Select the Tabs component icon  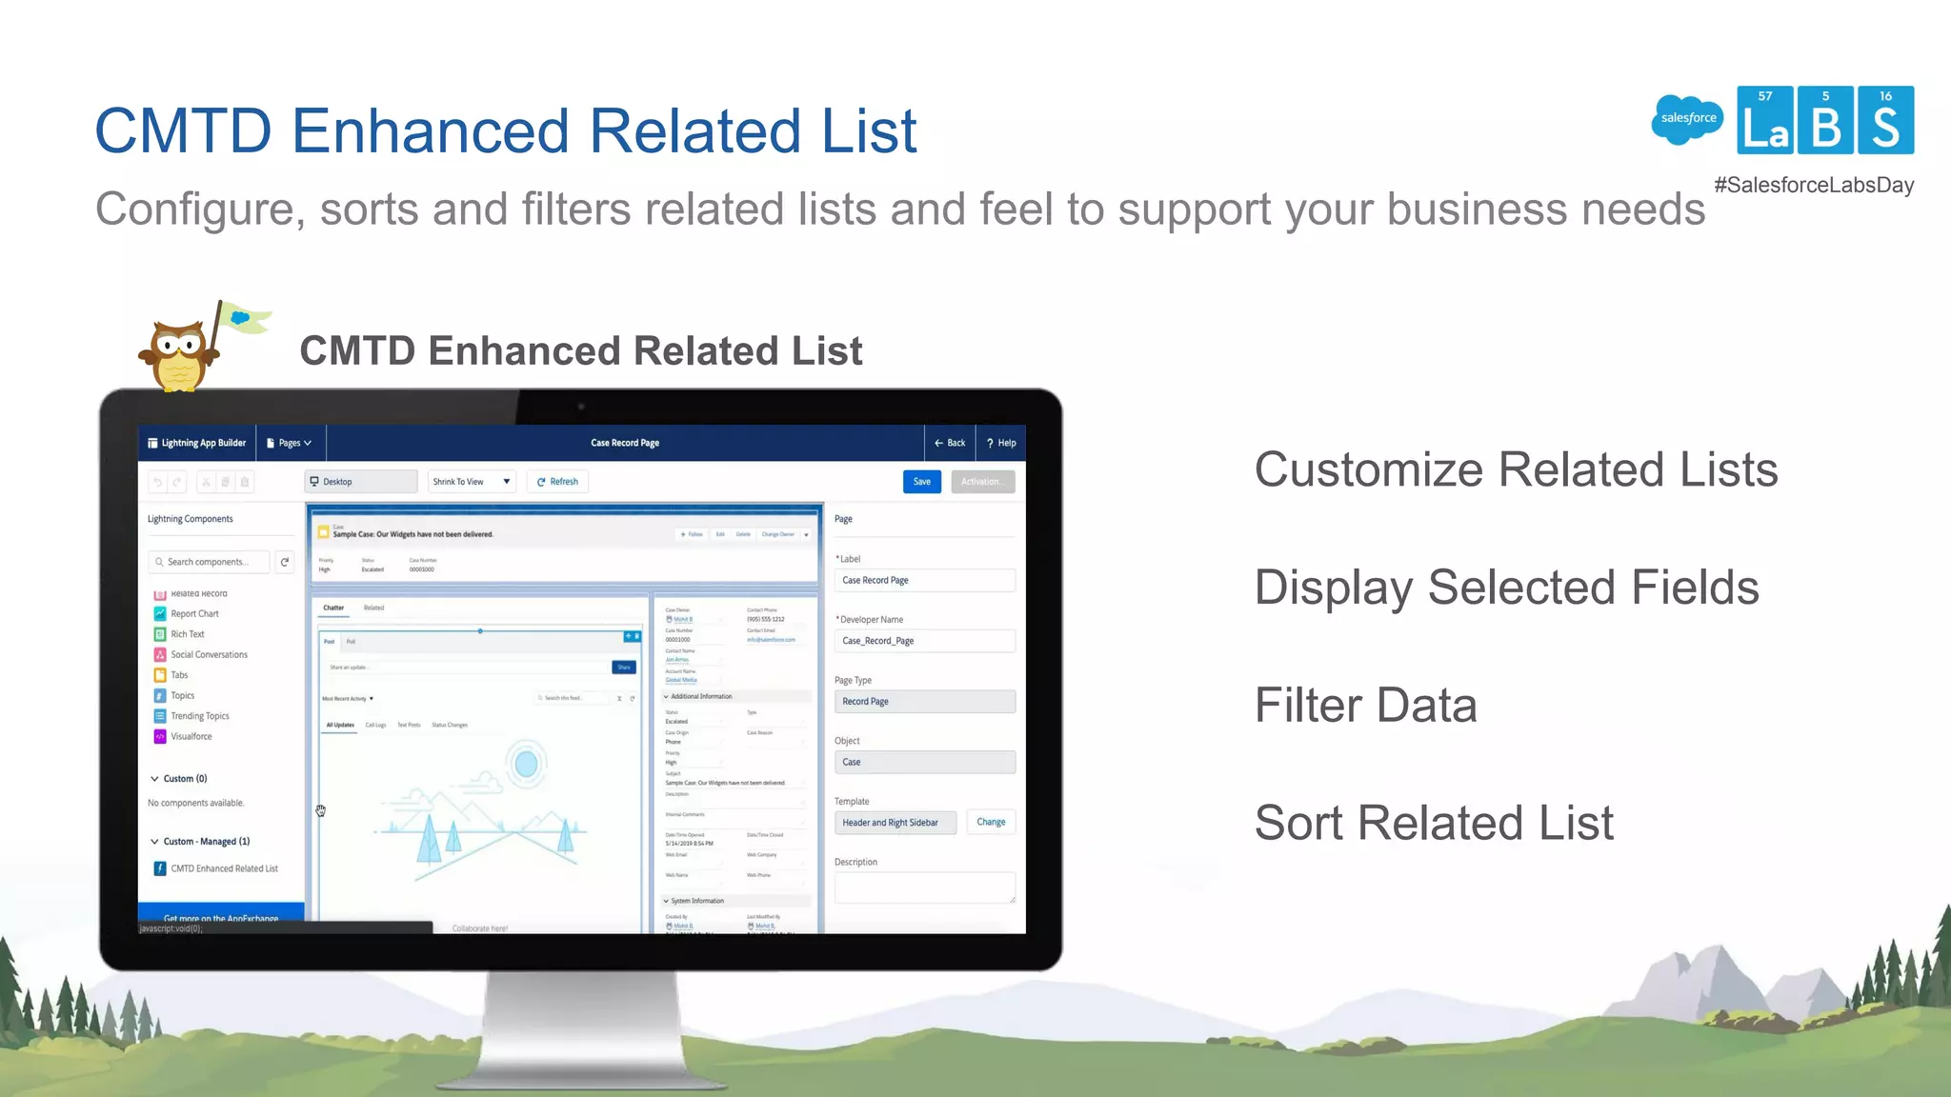(x=160, y=675)
